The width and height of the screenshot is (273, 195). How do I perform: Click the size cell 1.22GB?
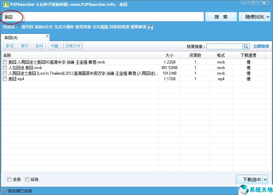pos(170,62)
